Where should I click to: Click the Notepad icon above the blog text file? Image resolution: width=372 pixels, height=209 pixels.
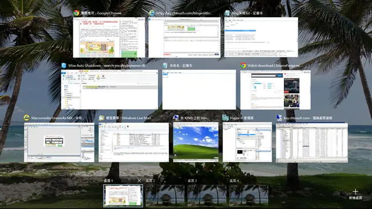[x=227, y=13]
